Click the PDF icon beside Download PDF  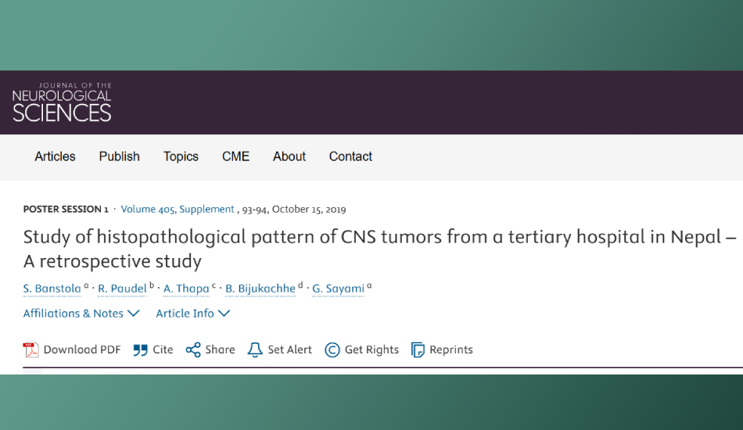pos(31,350)
